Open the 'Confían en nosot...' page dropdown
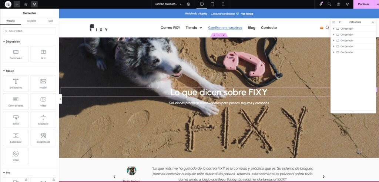Viewport: 379px width, 182px height. click(x=168, y=4)
